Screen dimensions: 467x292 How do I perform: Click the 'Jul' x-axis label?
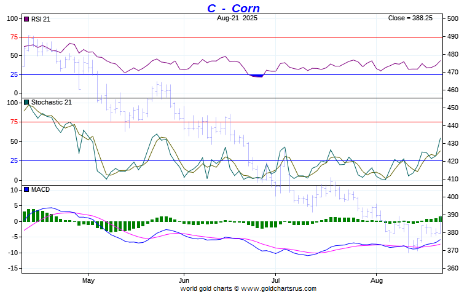(275, 280)
